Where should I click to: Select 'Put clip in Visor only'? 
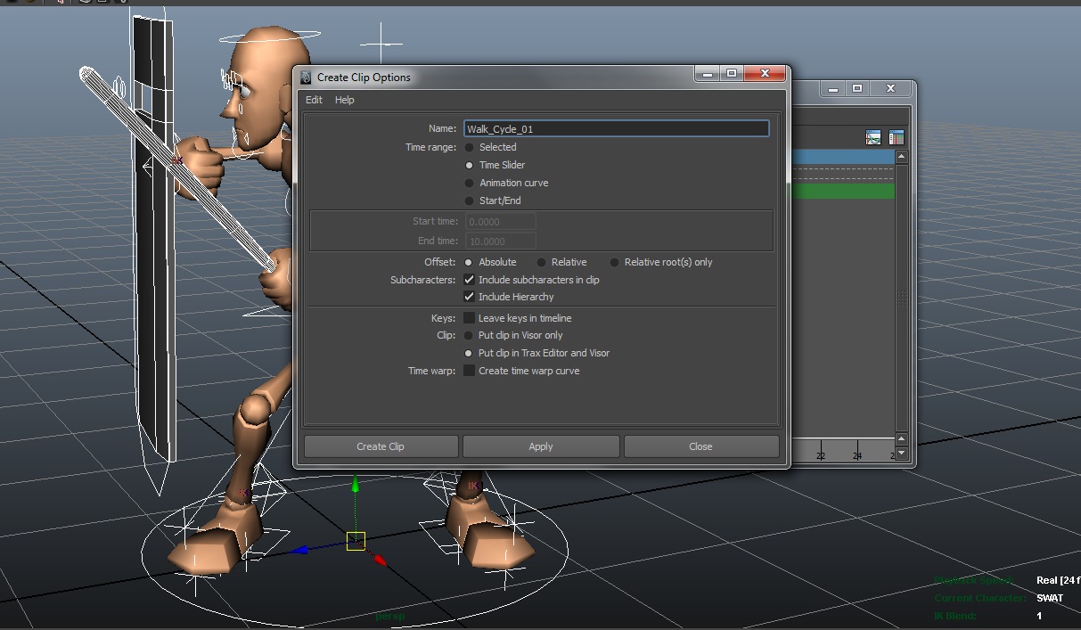click(469, 335)
